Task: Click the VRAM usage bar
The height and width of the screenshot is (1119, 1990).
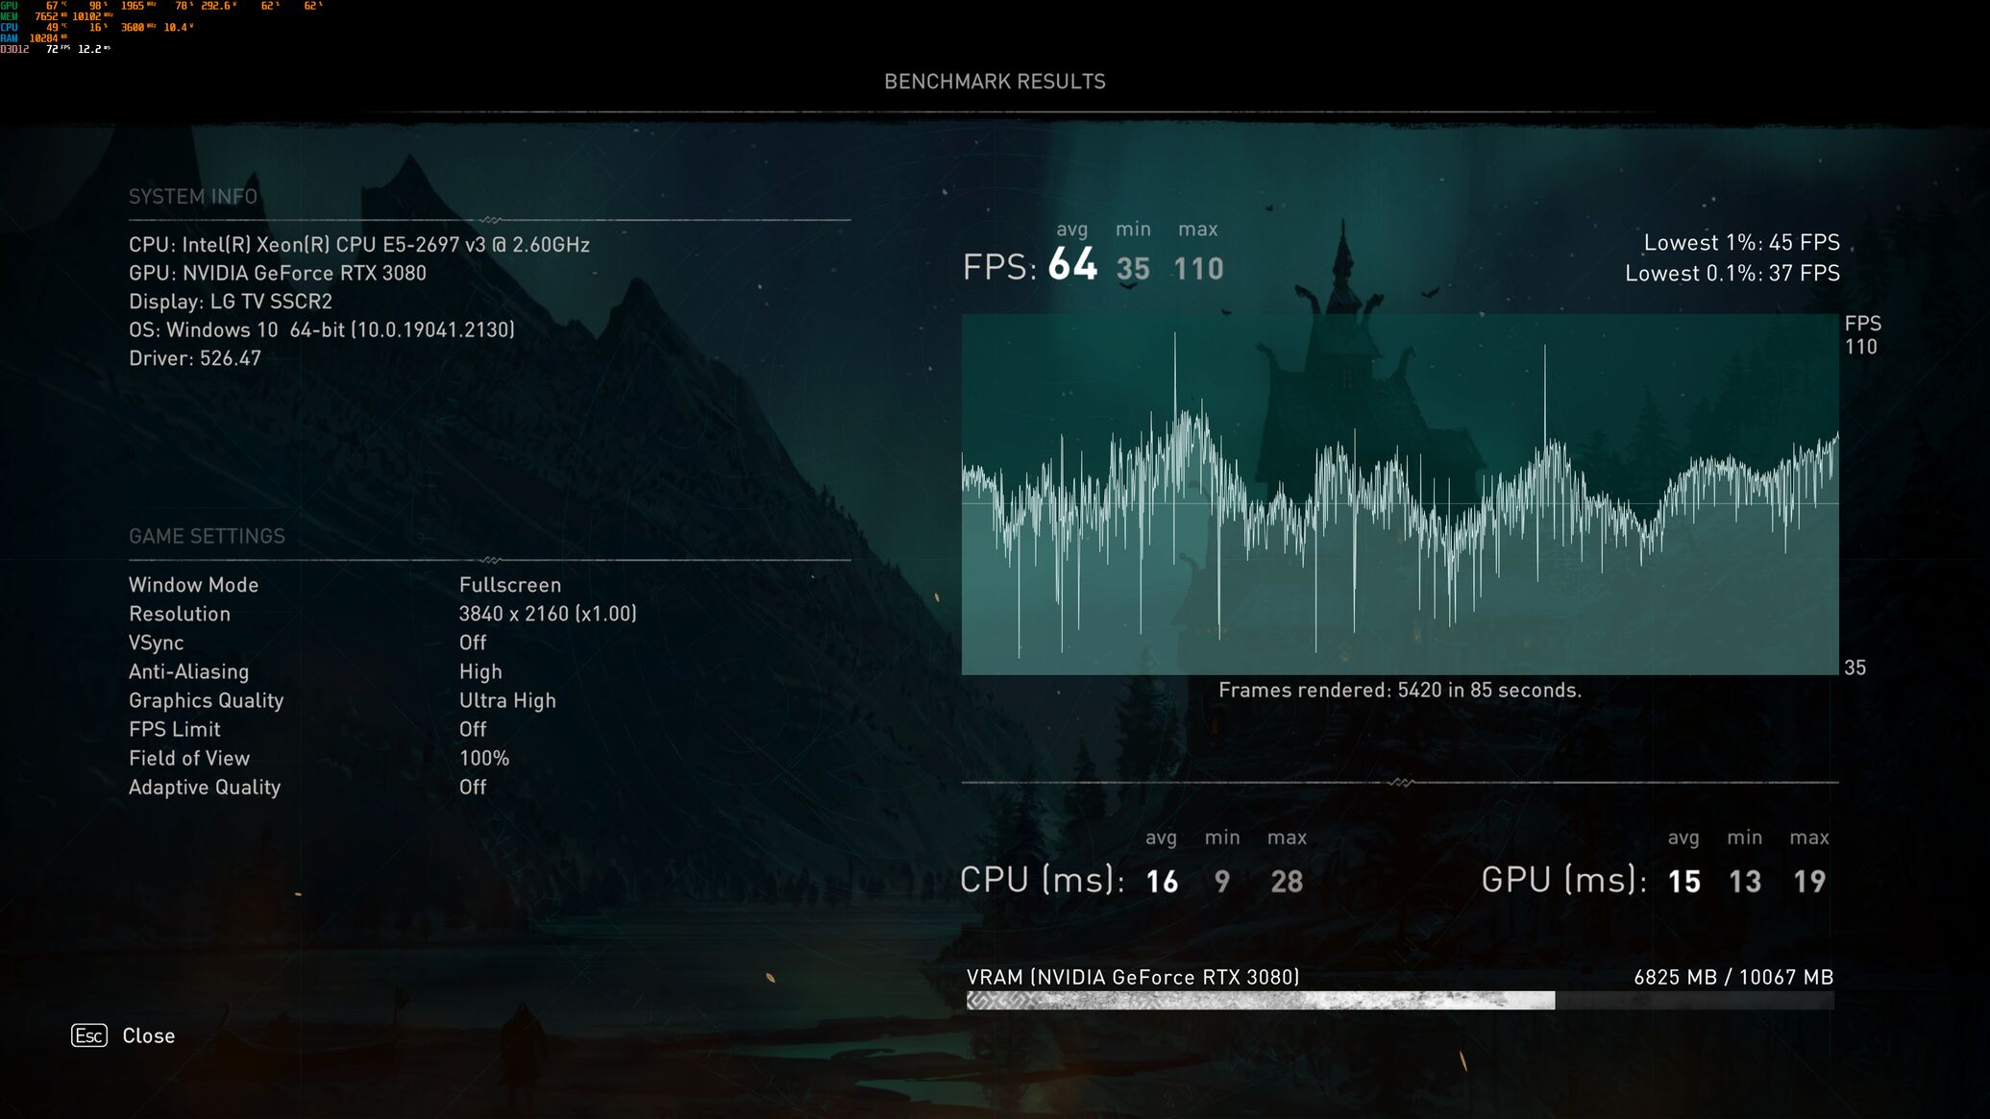Action: [x=1399, y=1001]
